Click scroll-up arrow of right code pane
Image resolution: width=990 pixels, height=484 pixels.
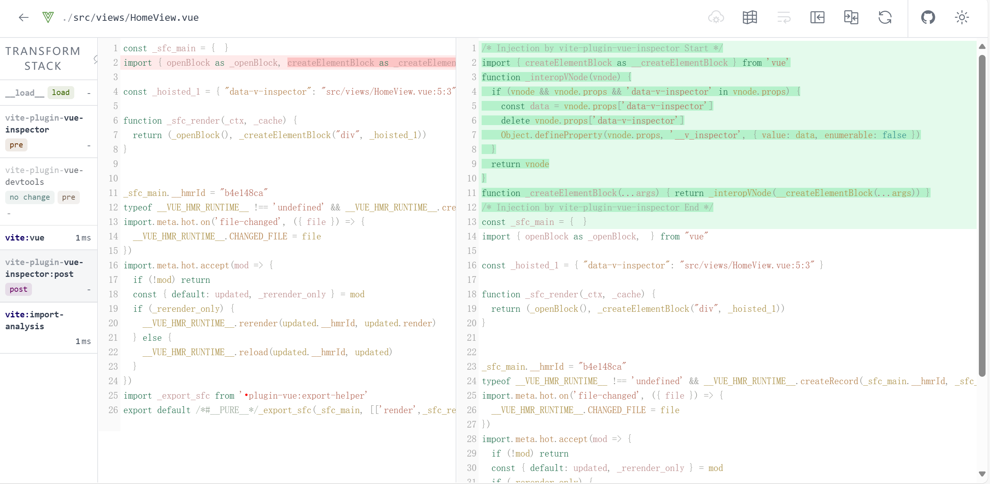pos(982,46)
